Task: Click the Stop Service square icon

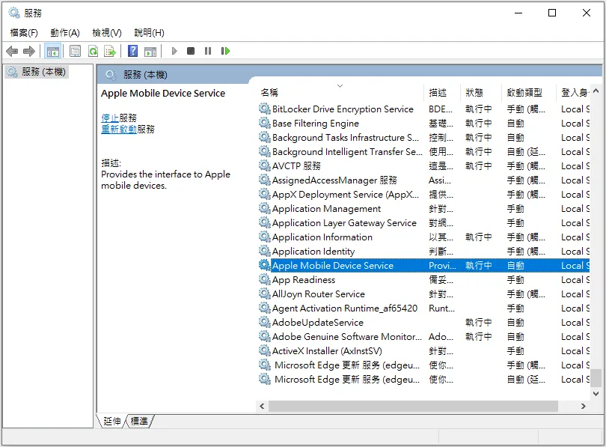Action: [x=191, y=51]
